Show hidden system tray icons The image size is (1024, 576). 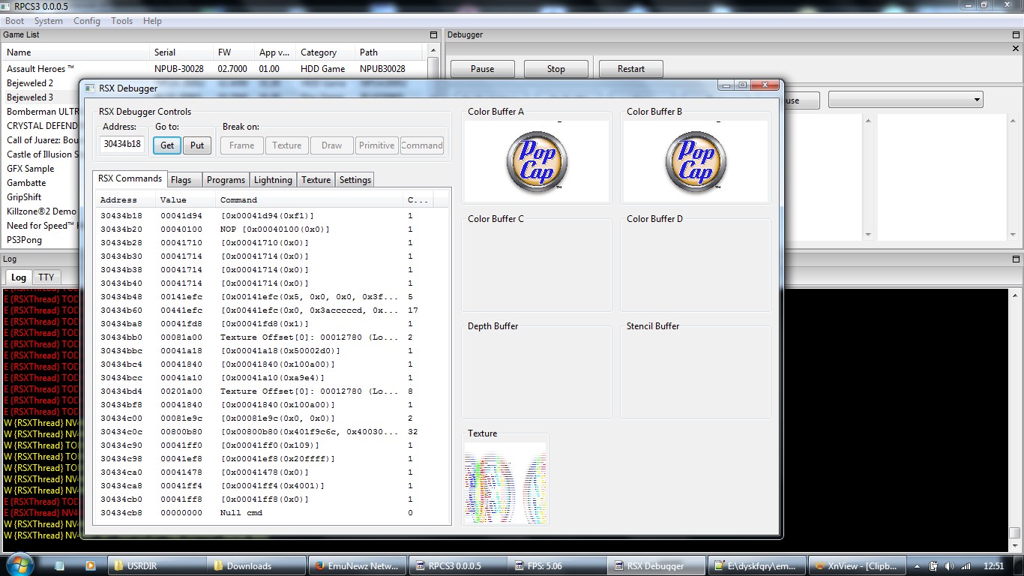tap(916, 565)
